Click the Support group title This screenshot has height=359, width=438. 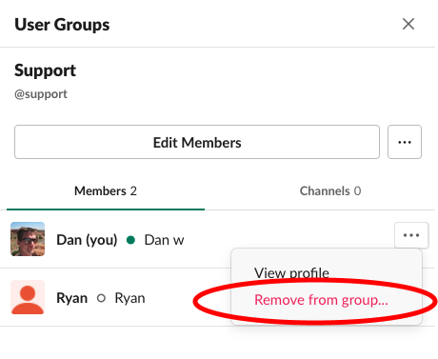click(x=45, y=70)
